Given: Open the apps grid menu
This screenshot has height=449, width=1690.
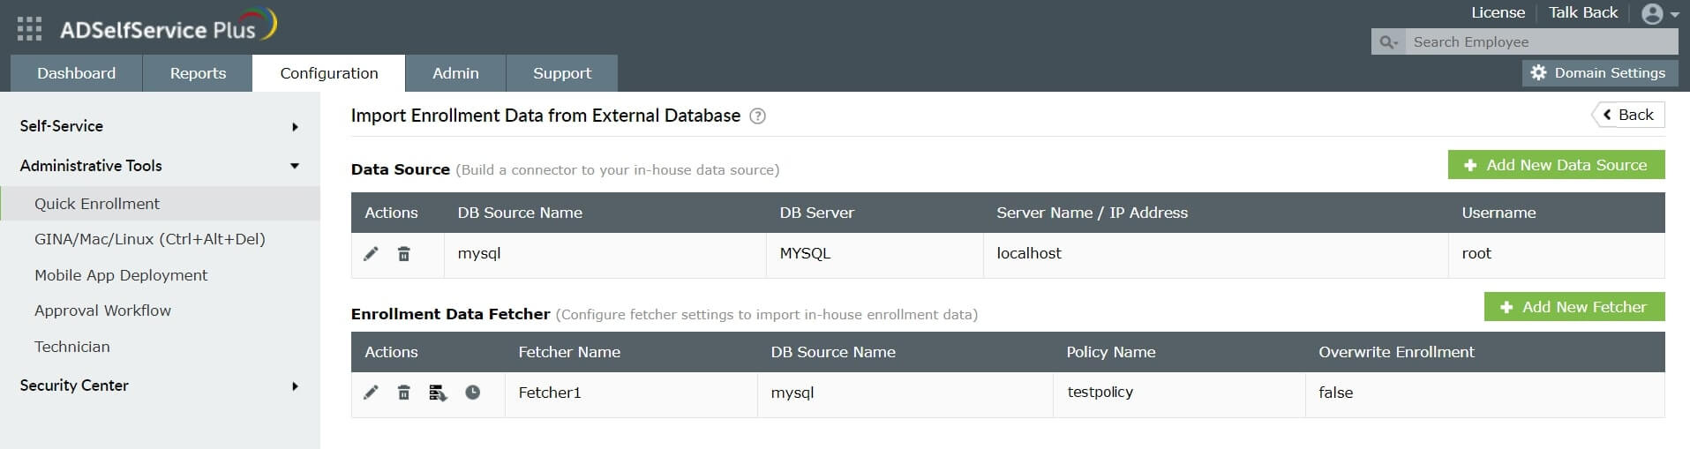Looking at the screenshot, I should (29, 29).
